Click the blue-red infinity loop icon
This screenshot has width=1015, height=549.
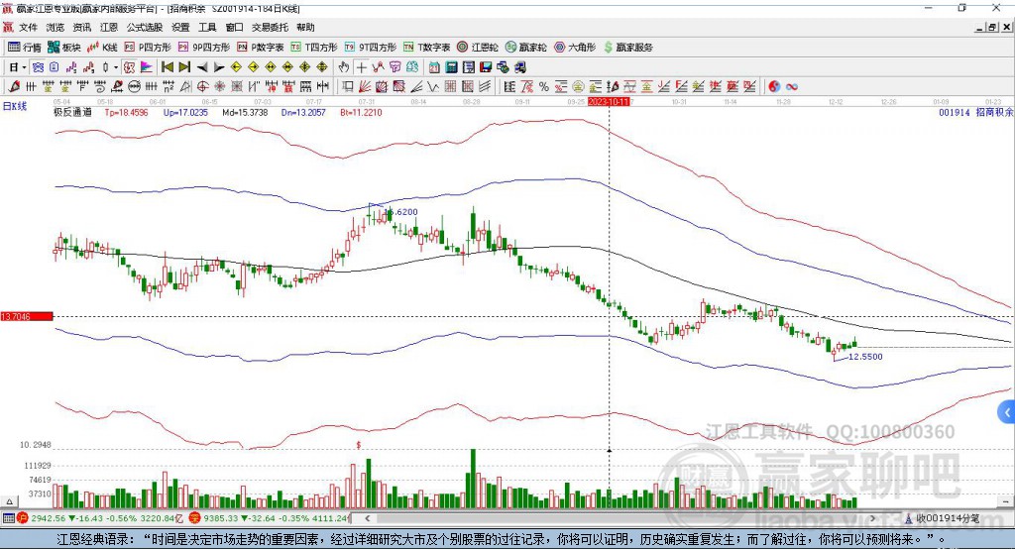click(791, 86)
